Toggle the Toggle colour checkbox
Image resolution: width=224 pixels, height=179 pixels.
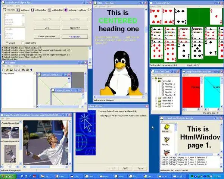tap(22, 43)
